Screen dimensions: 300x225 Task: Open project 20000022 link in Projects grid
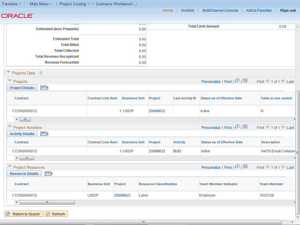pyautogui.click(x=157, y=111)
